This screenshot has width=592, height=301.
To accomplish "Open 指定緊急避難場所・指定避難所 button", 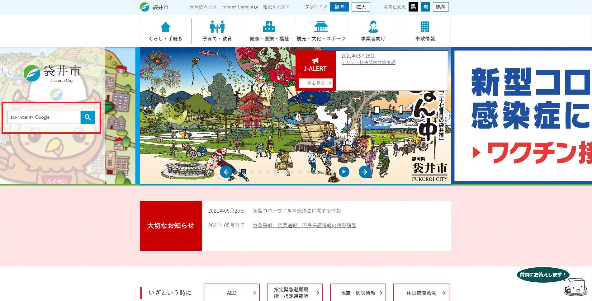I will (x=295, y=293).
